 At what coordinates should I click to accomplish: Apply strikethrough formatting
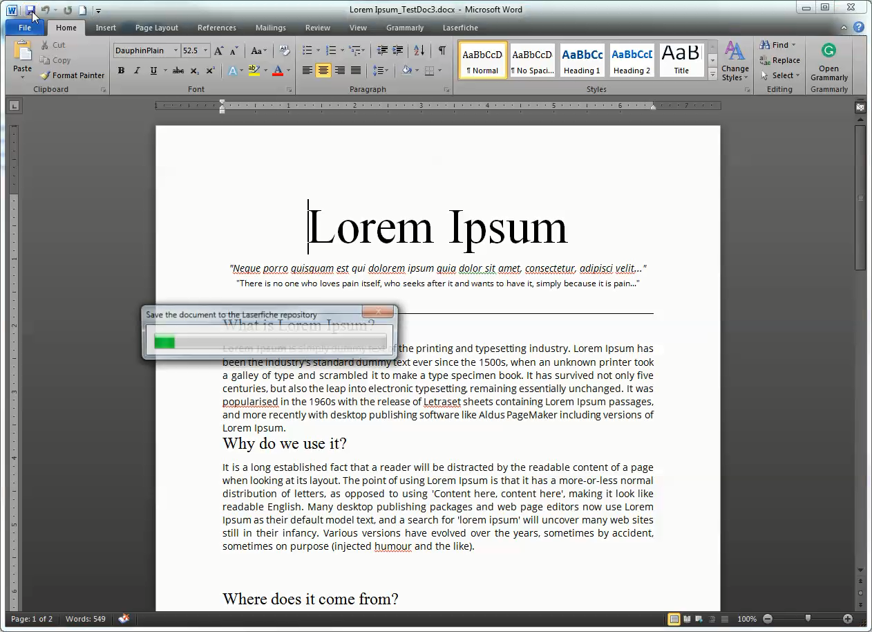pyautogui.click(x=178, y=71)
